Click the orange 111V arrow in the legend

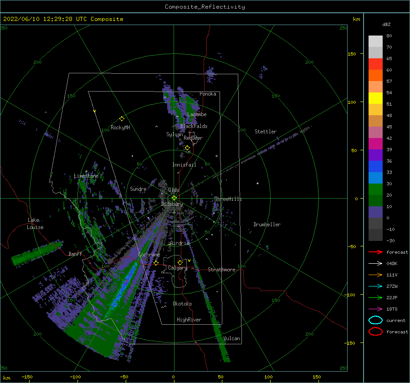(x=375, y=275)
